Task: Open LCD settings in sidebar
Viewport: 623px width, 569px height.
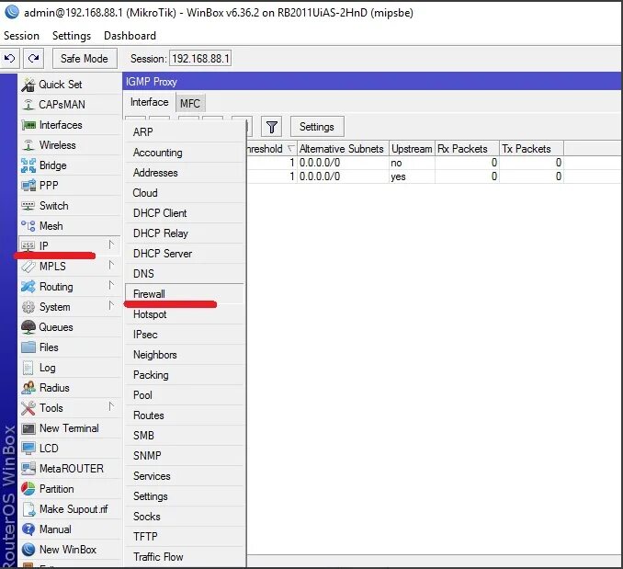Action: pos(70,449)
